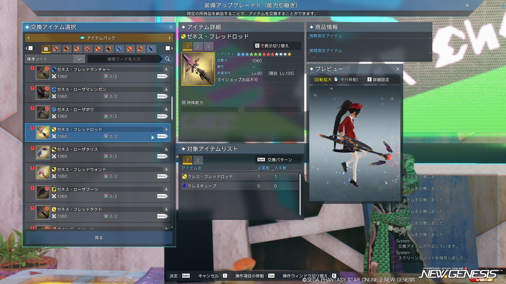Viewport: 506px width, 284px height.
Task: Select the all-categories grid filter icon
Action: [46, 49]
